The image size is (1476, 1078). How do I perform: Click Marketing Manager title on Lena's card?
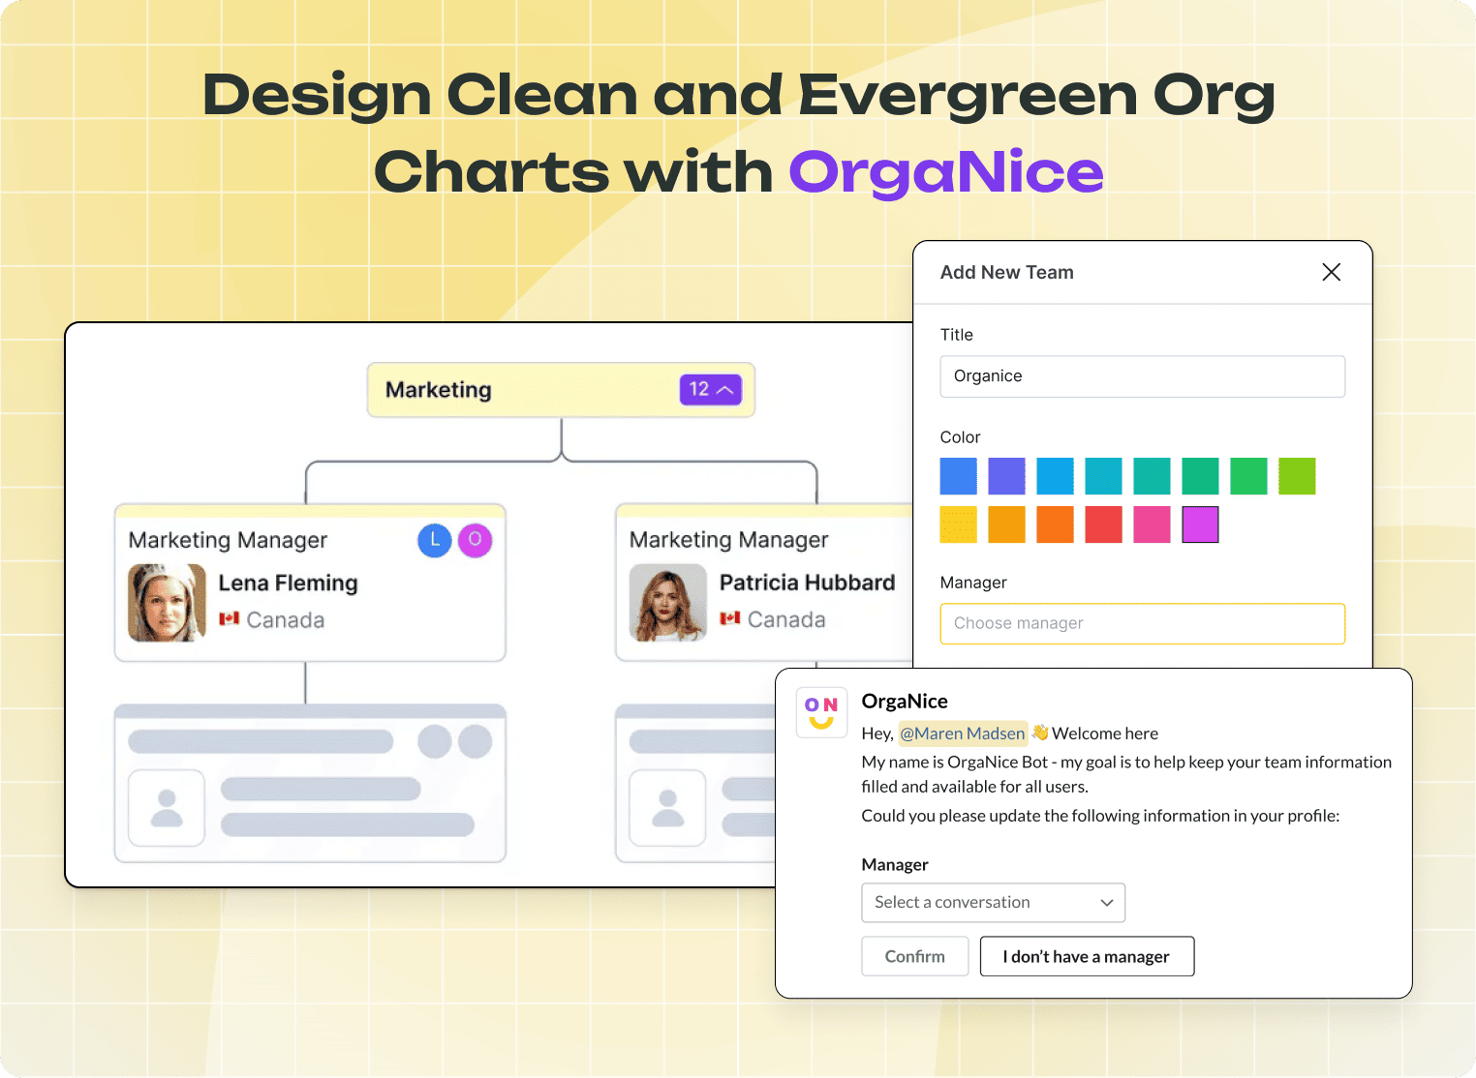point(228,540)
